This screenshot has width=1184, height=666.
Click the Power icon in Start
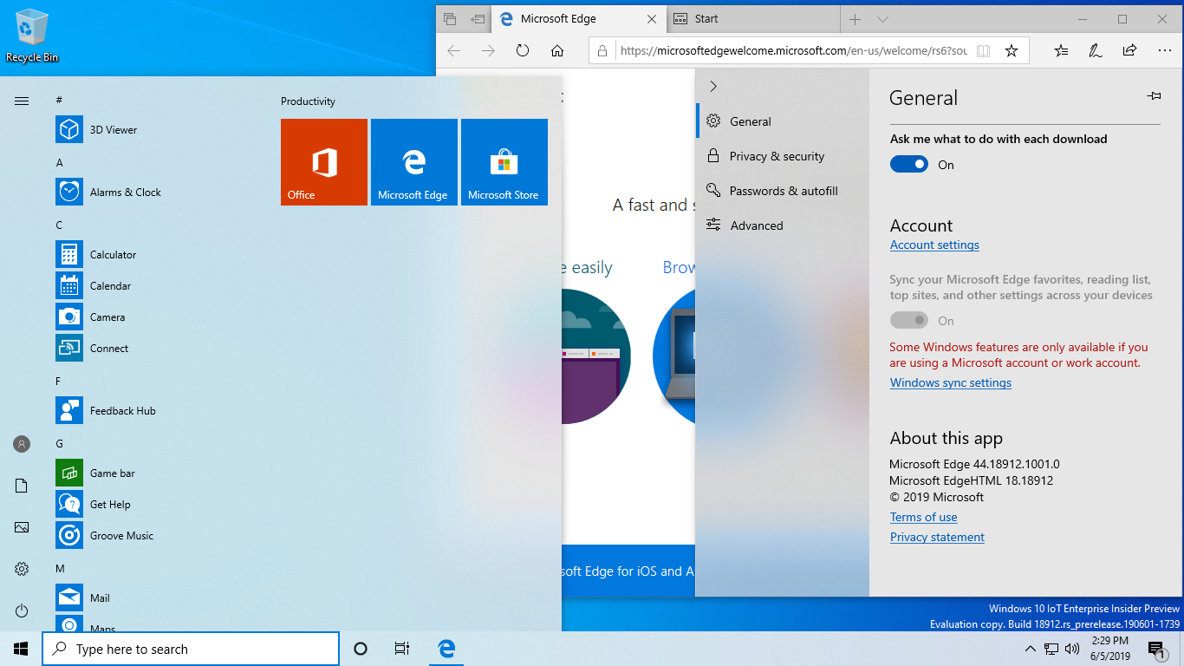click(x=22, y=610)
